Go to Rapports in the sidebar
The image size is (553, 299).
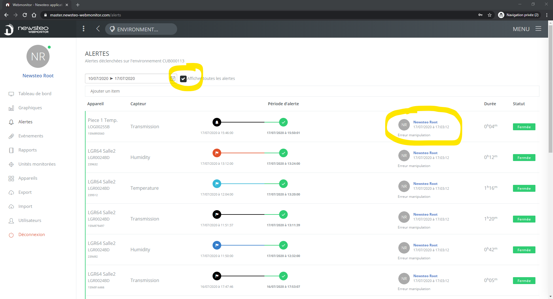point(27,150)
